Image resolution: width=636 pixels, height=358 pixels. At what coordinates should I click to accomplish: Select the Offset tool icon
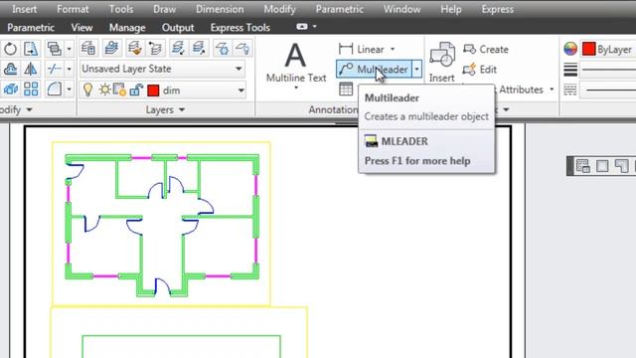tap(11, 69)
